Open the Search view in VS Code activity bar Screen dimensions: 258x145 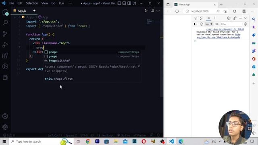5,23
